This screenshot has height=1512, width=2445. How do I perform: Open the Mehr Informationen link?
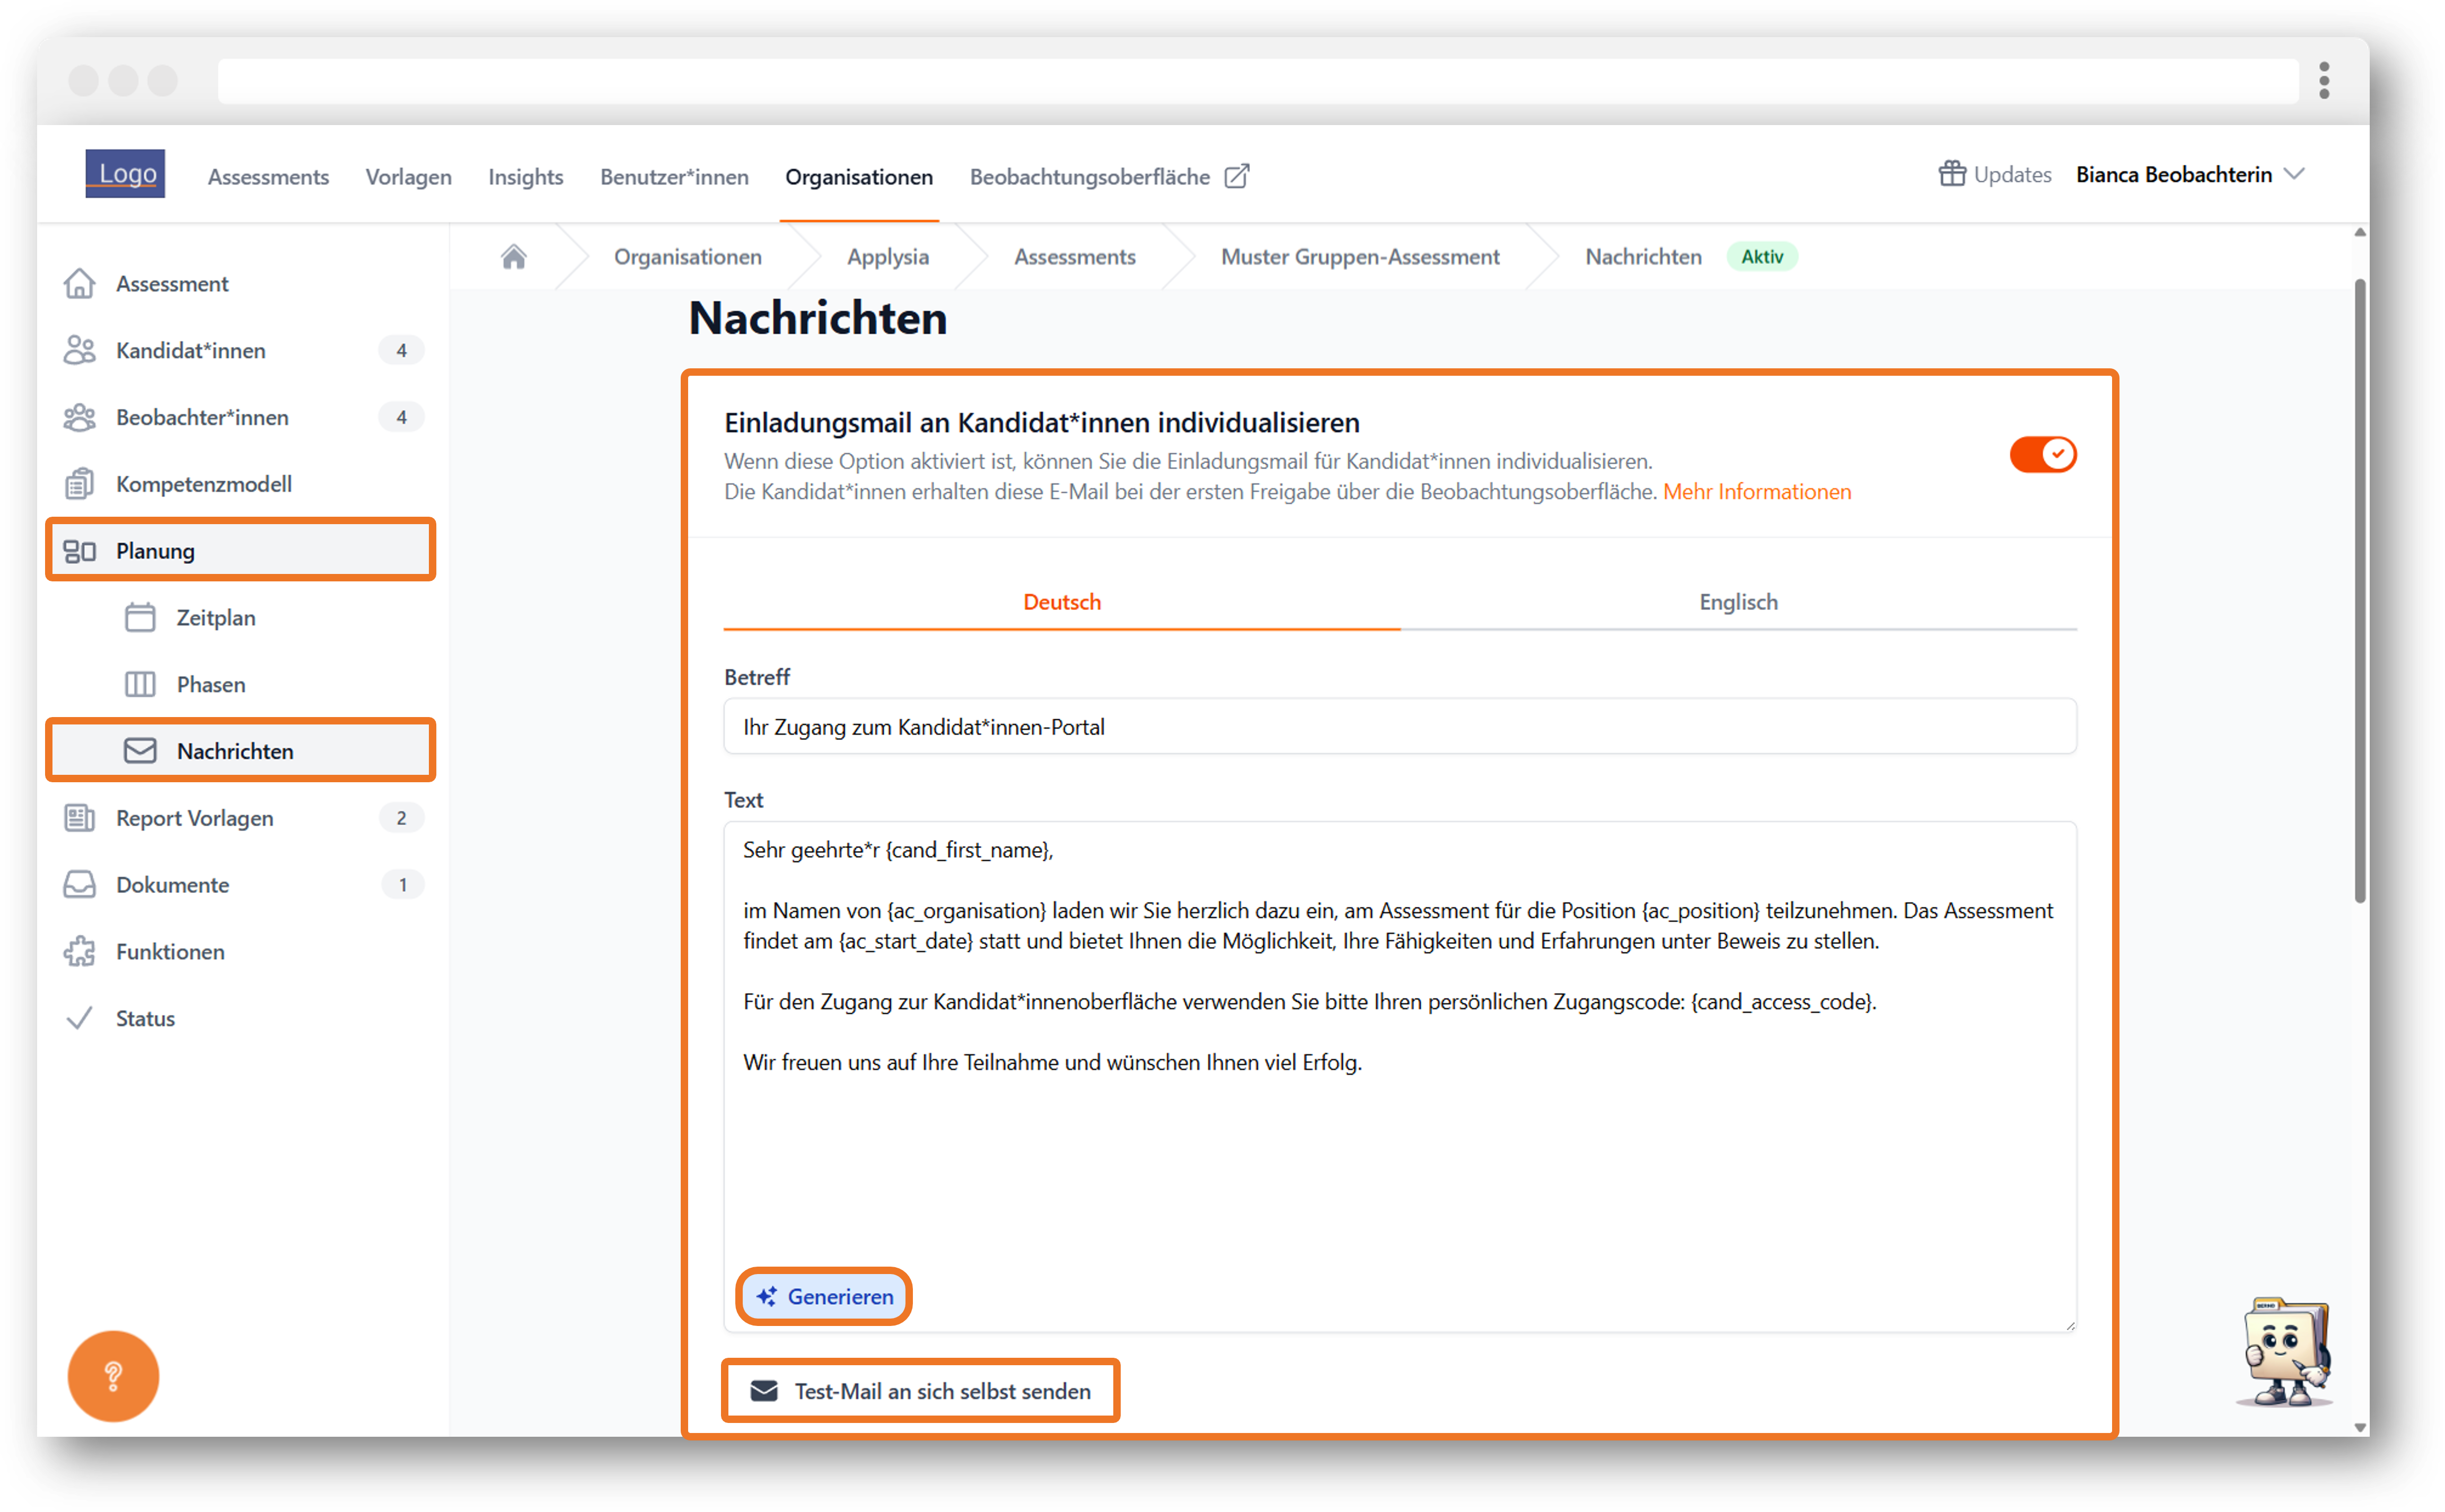click(x=1757, y=492)
